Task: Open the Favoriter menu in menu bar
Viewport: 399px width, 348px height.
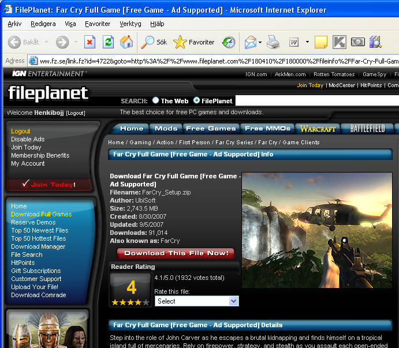Action: coord(98,24)
